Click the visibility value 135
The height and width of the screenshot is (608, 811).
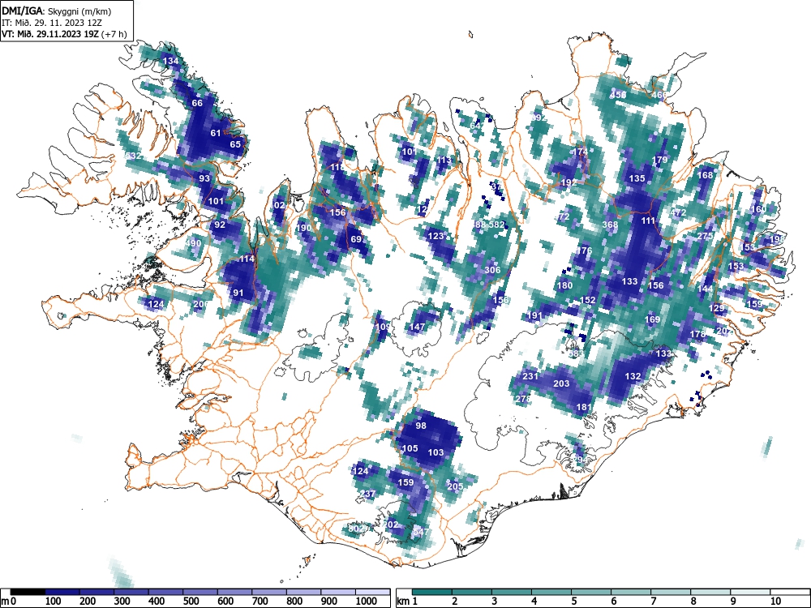coord(637,178)
